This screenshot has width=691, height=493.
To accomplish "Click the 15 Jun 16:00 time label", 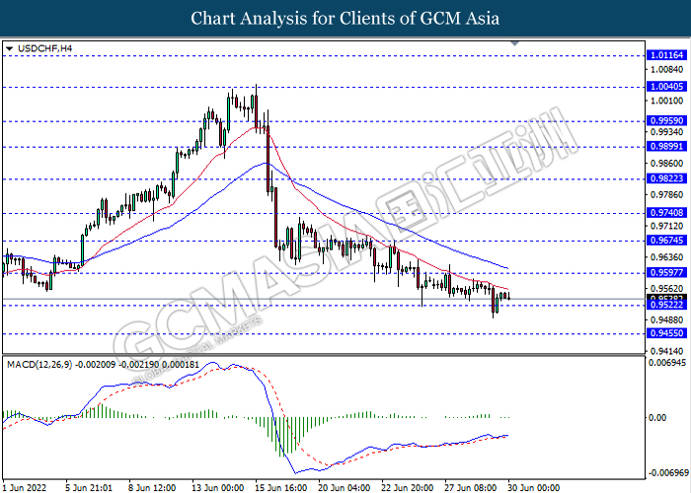I will (x=281, y=488).
